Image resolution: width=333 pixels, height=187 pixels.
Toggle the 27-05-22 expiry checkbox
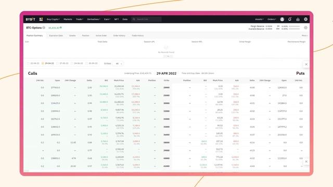coord(57,63)
